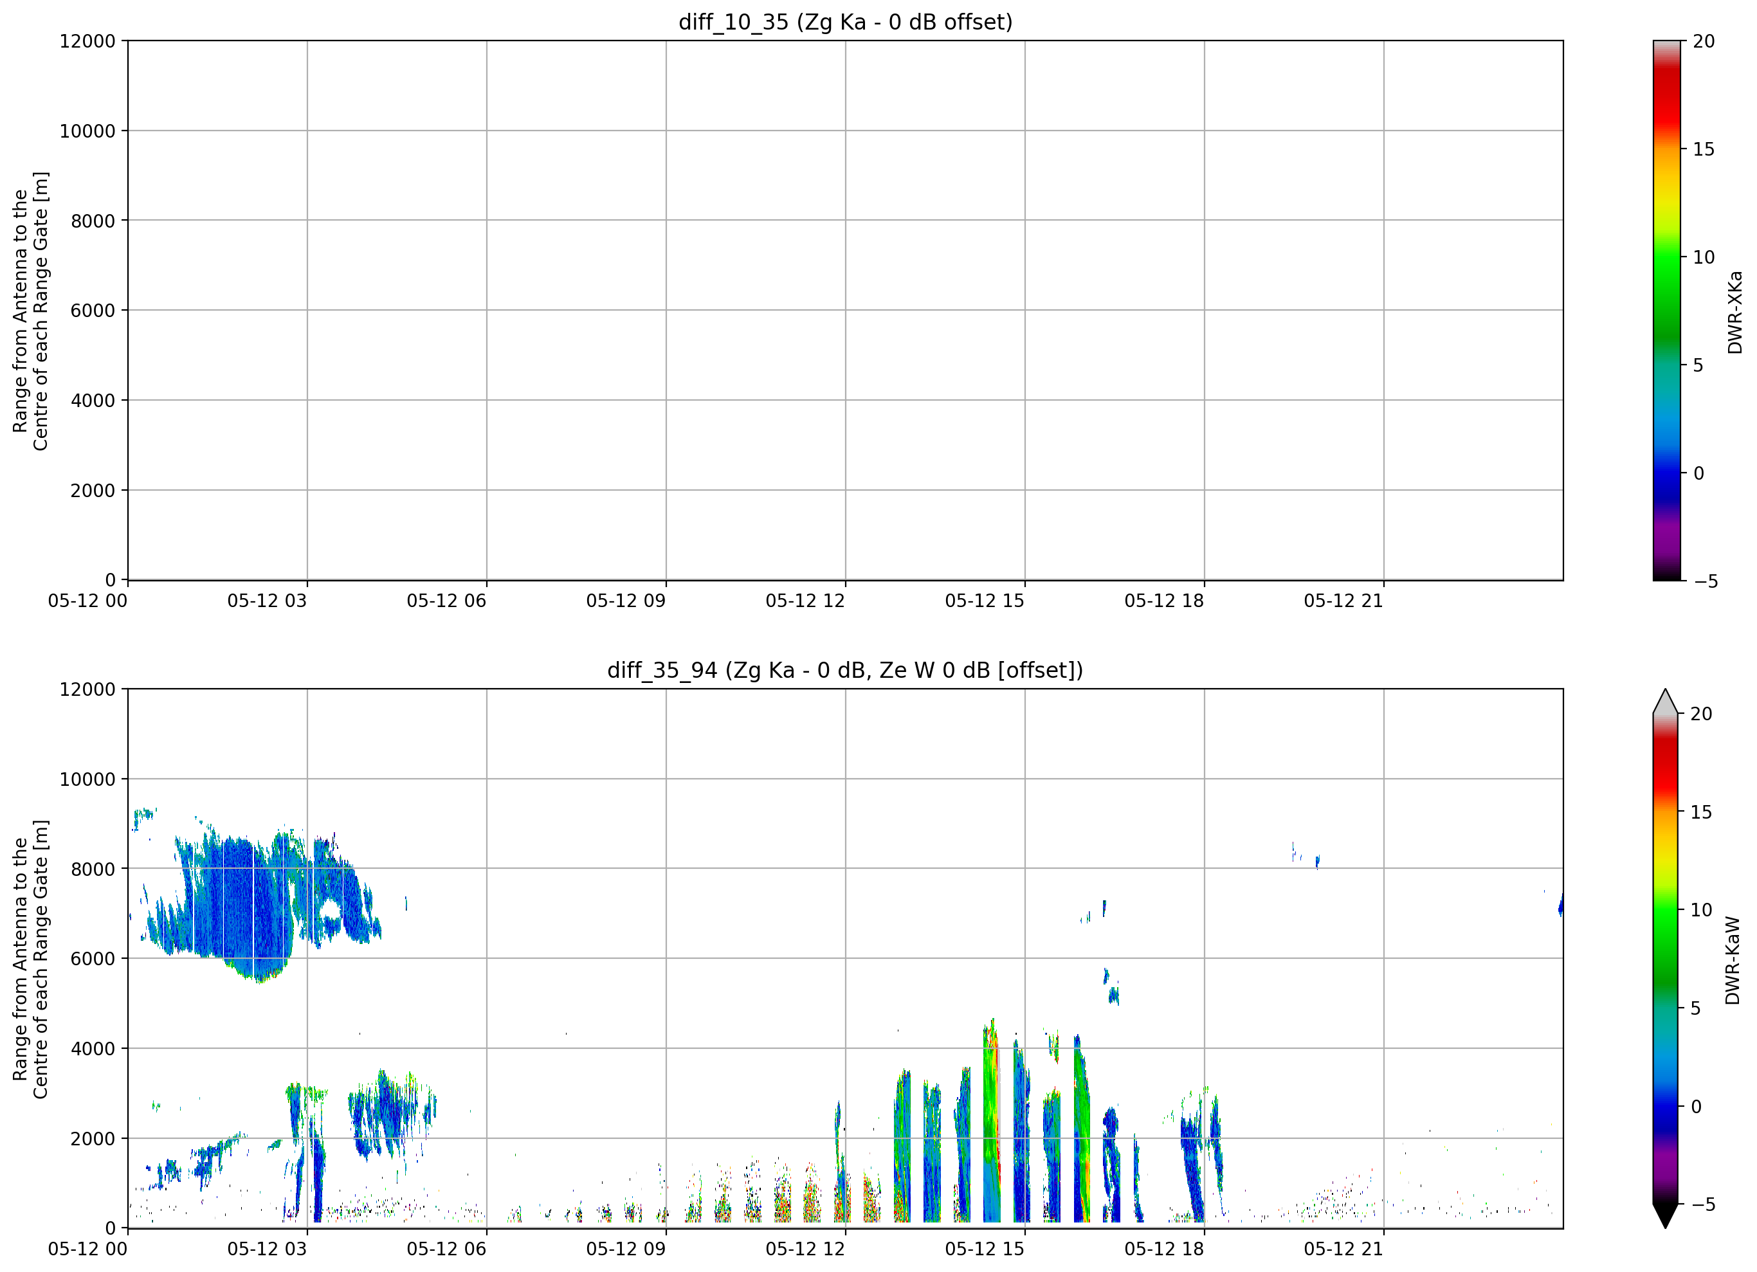Click the DWR-KaW colorbar gradient

(1666, 959)
